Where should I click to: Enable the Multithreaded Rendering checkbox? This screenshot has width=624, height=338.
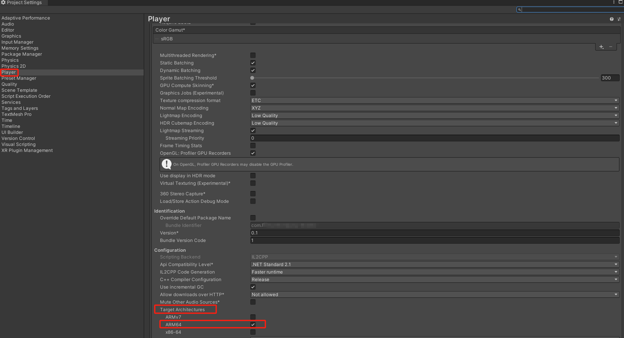tap(253, 55)
